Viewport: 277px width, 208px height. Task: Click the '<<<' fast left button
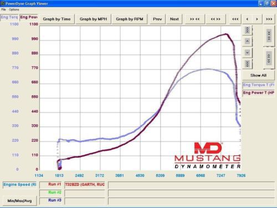pos(235,19)
